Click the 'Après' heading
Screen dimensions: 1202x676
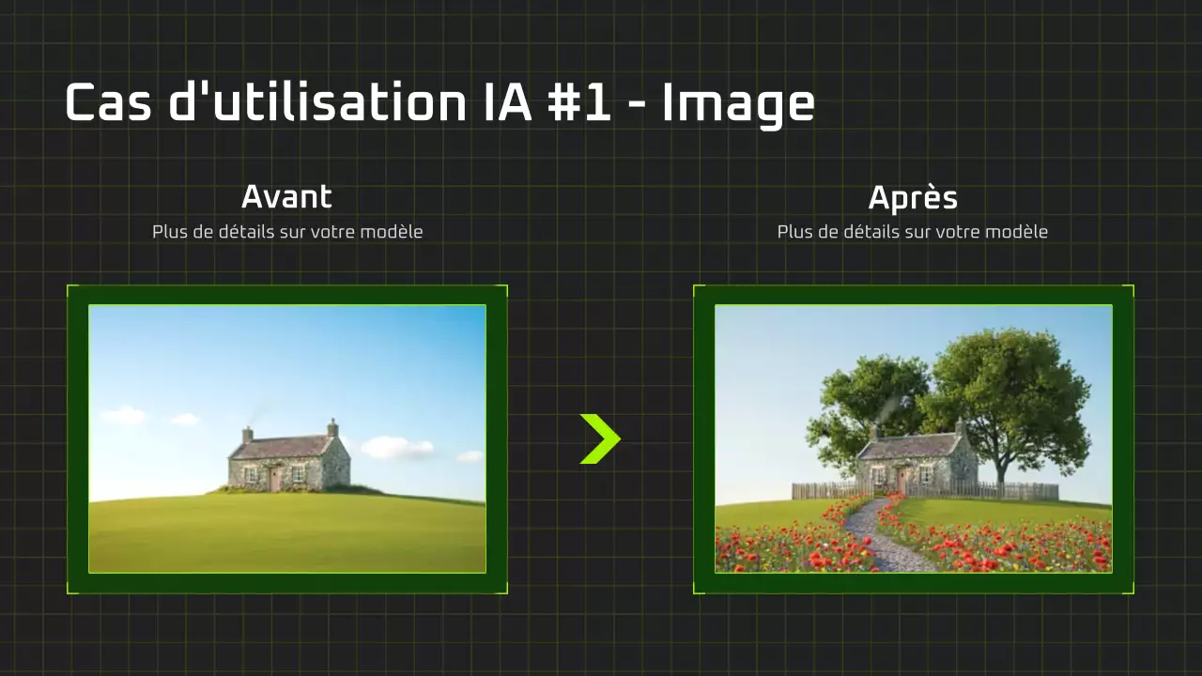pos(913,197)
